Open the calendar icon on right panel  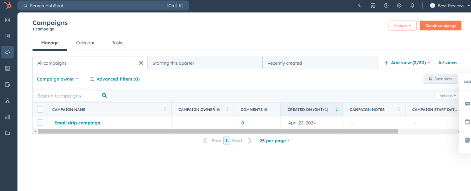coord(468,140)
